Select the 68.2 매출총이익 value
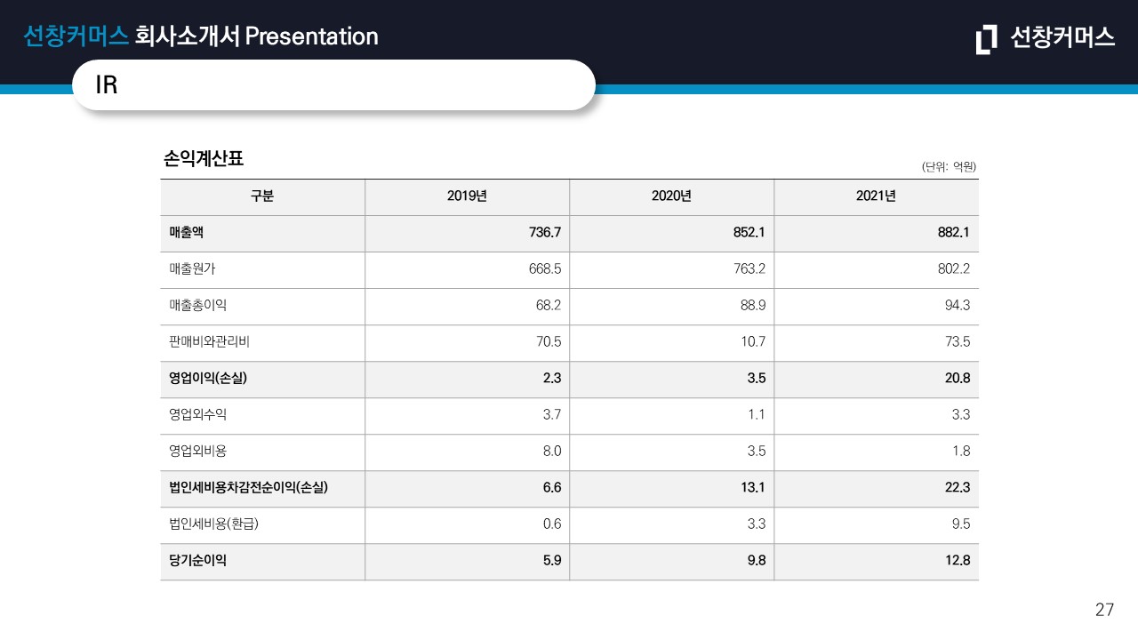Image resolution: width=1138 pixels, height=640 pixels. pos(549,306)
